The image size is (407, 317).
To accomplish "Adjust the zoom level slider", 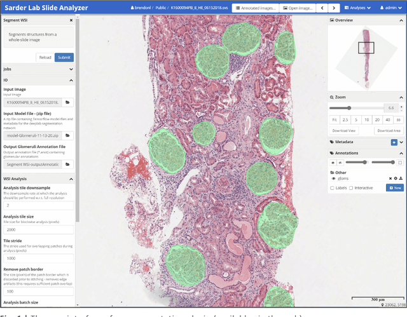I will 348,108.
